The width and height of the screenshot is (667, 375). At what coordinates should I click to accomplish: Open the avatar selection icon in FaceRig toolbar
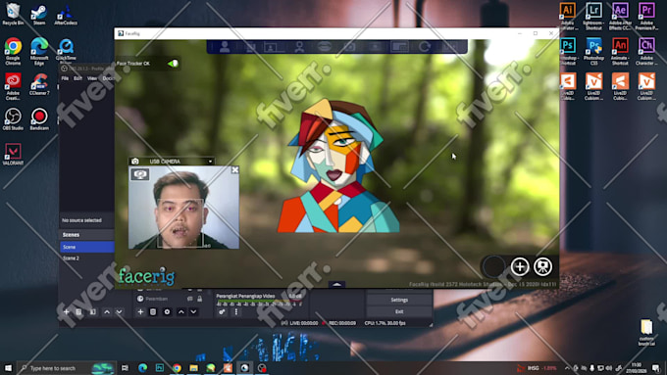click(225, 47)
